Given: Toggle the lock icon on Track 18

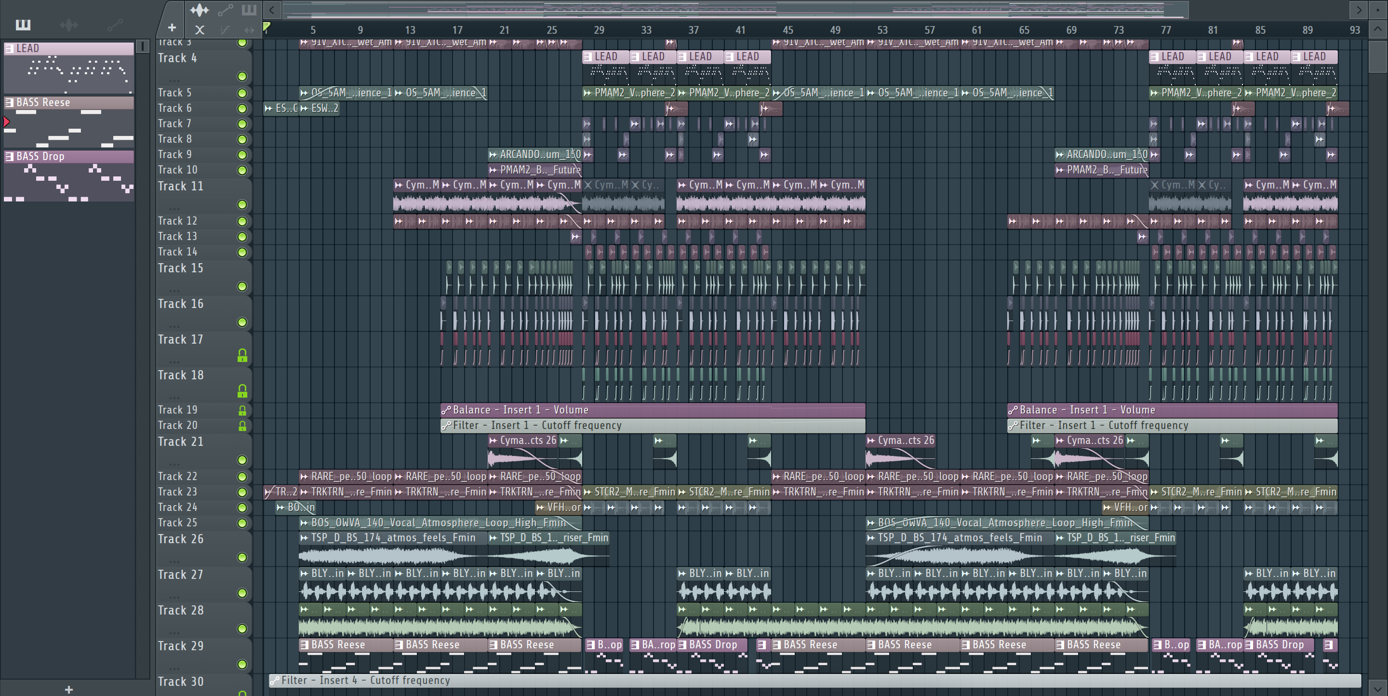Looking at the screenshot, I should [242, 391].
